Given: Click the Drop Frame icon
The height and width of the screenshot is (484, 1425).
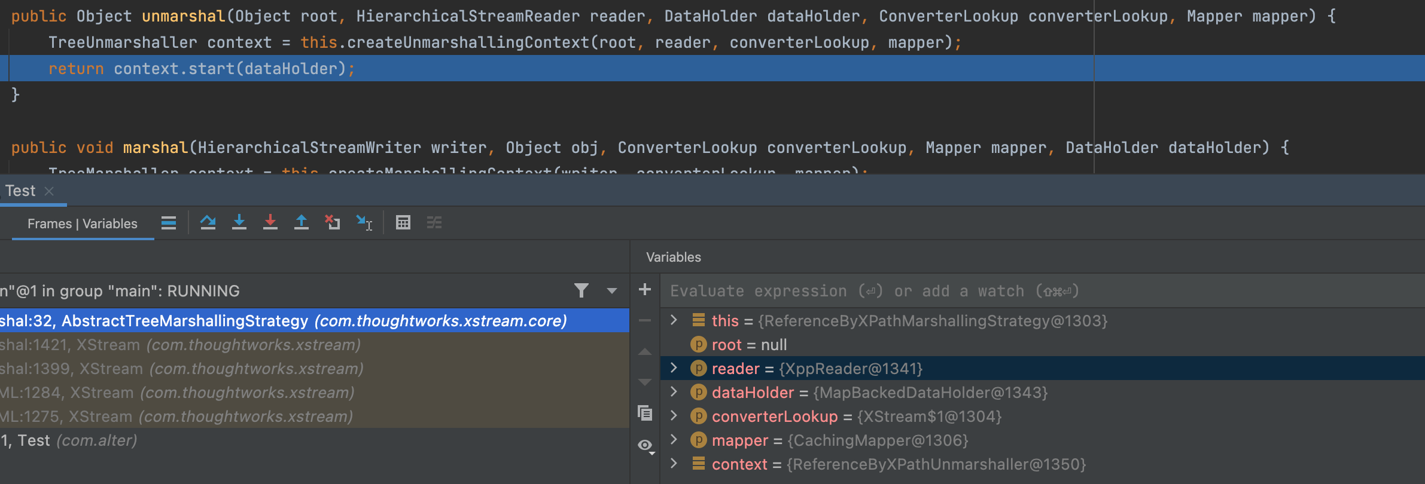Looking at the screenshot, I should (333, 223).
